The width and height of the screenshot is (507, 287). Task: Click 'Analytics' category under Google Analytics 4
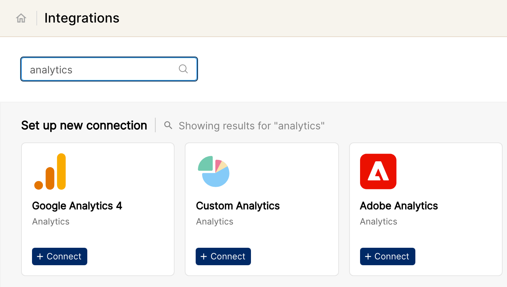tap(51, 222)
